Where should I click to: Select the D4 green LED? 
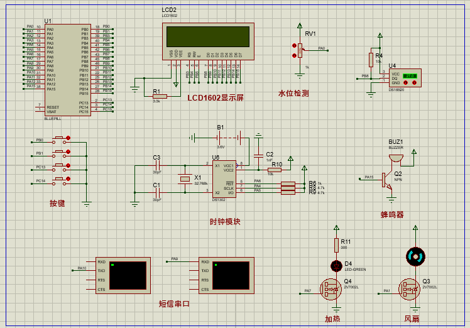[x=336, y=266]
